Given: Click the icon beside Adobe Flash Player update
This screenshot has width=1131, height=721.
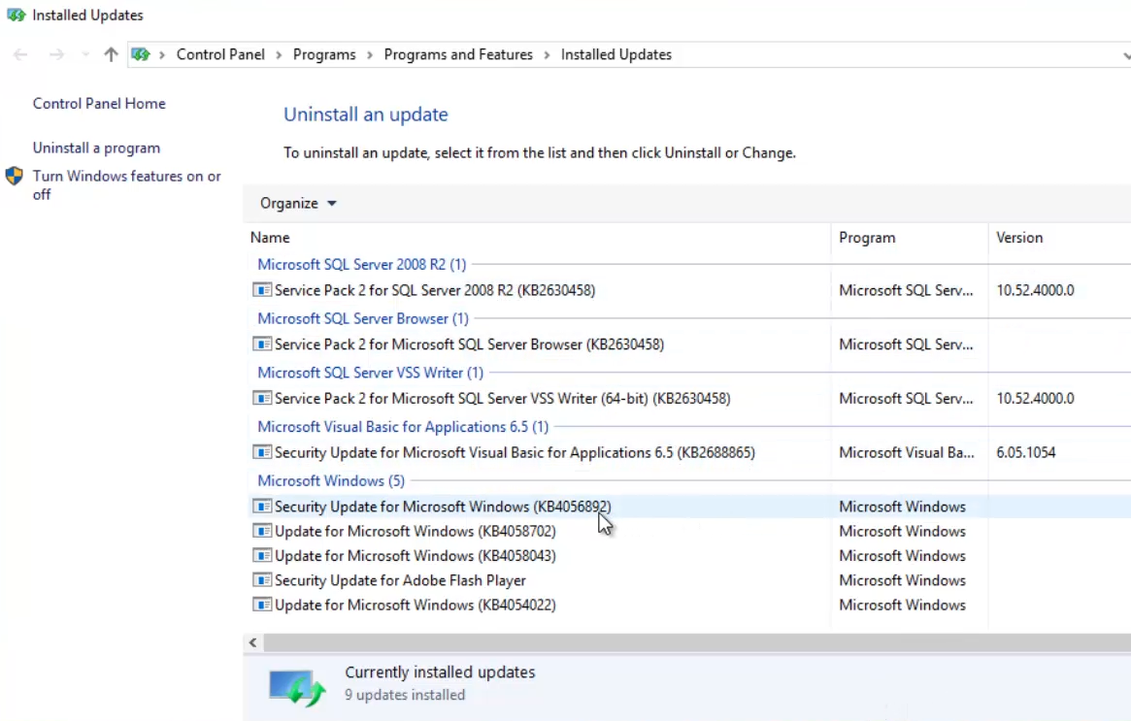Looking at the screenshot, I should pos(262,579).
